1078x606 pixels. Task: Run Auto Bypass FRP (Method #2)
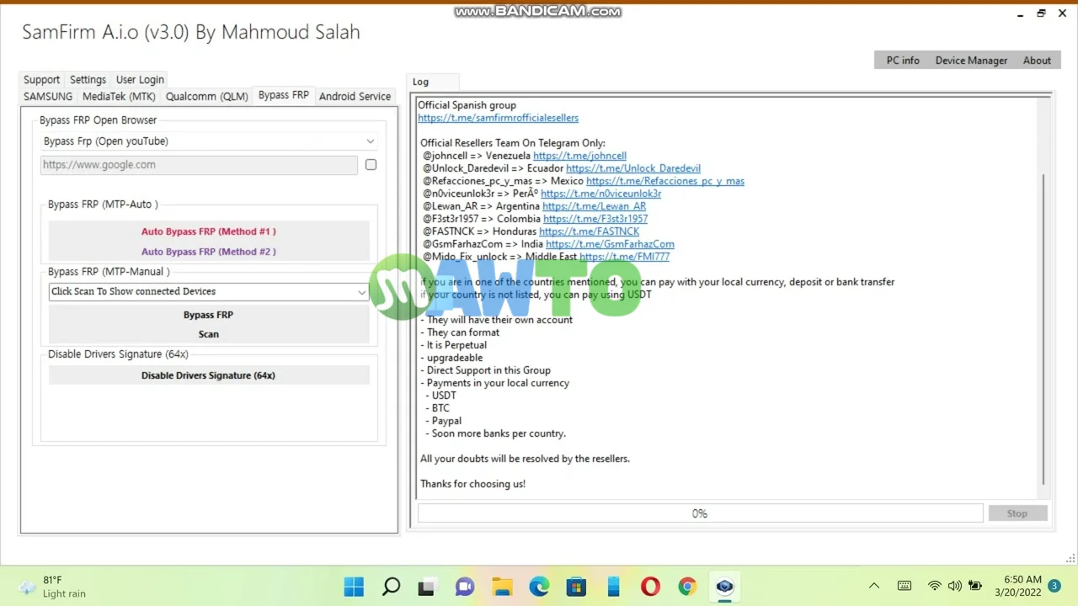click(x=209, y=252)
